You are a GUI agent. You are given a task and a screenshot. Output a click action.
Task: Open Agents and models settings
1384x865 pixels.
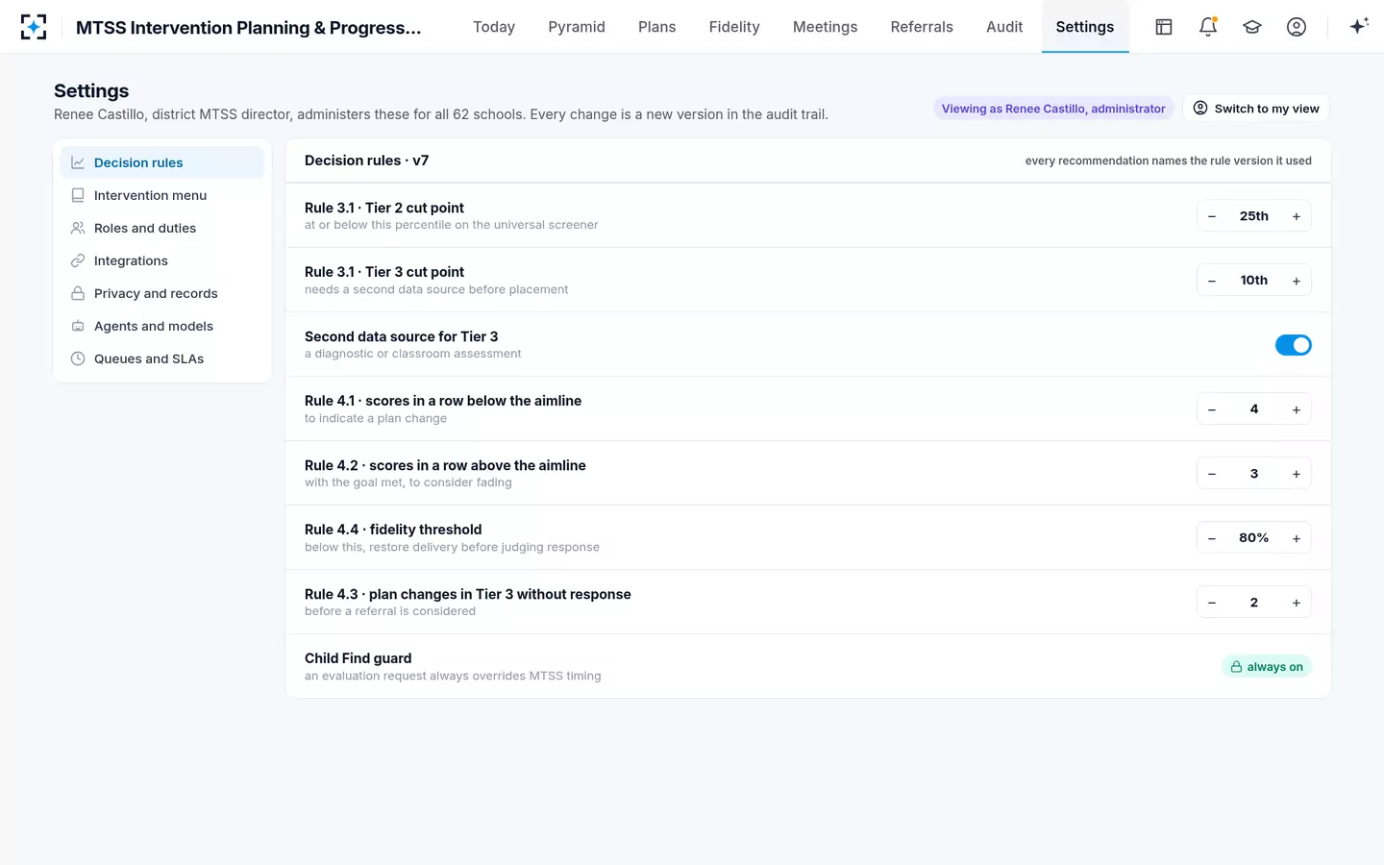[x=161, y=326]
